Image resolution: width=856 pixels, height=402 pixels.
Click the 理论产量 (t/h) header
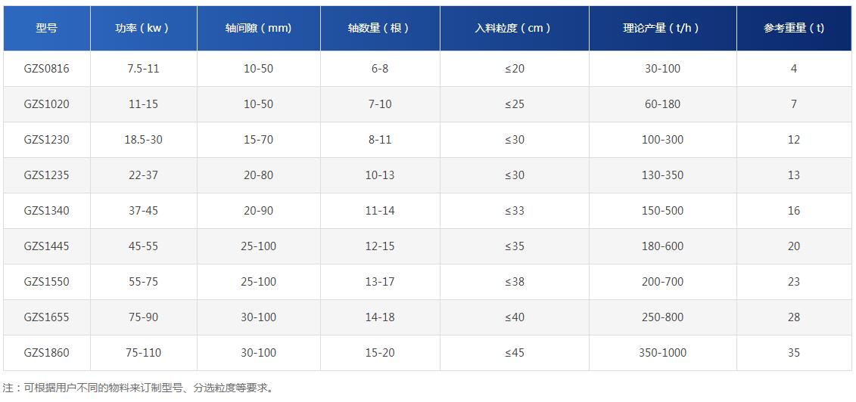pos(663,28)
